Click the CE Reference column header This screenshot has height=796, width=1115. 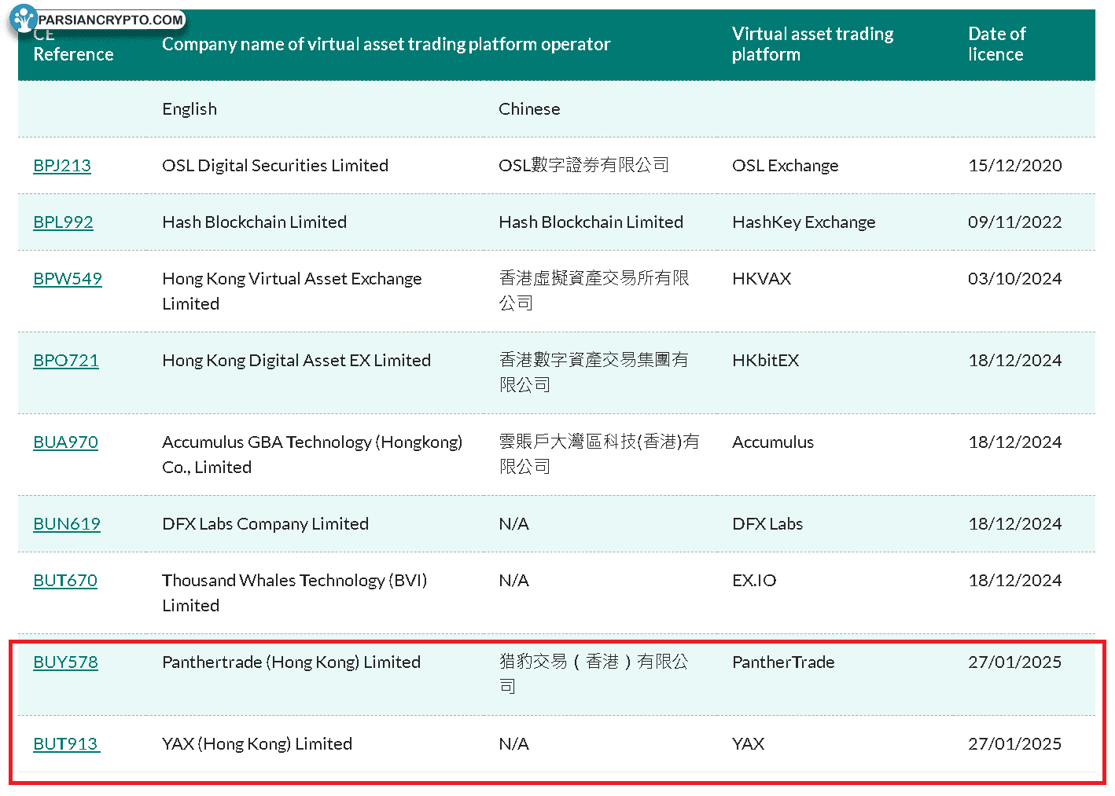[73, 45]
